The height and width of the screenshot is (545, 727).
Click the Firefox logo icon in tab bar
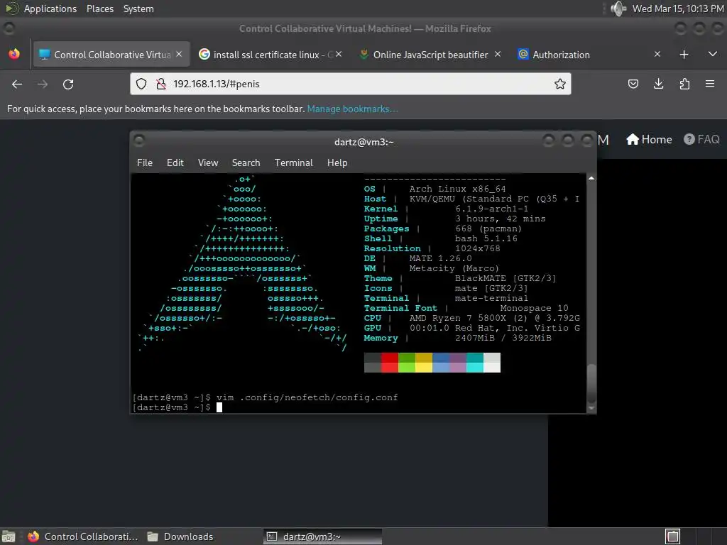[14, 54]
